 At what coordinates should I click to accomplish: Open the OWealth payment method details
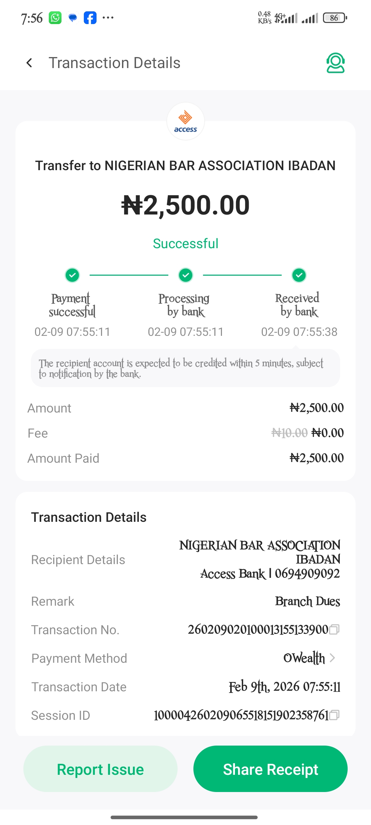pos(304,658)
